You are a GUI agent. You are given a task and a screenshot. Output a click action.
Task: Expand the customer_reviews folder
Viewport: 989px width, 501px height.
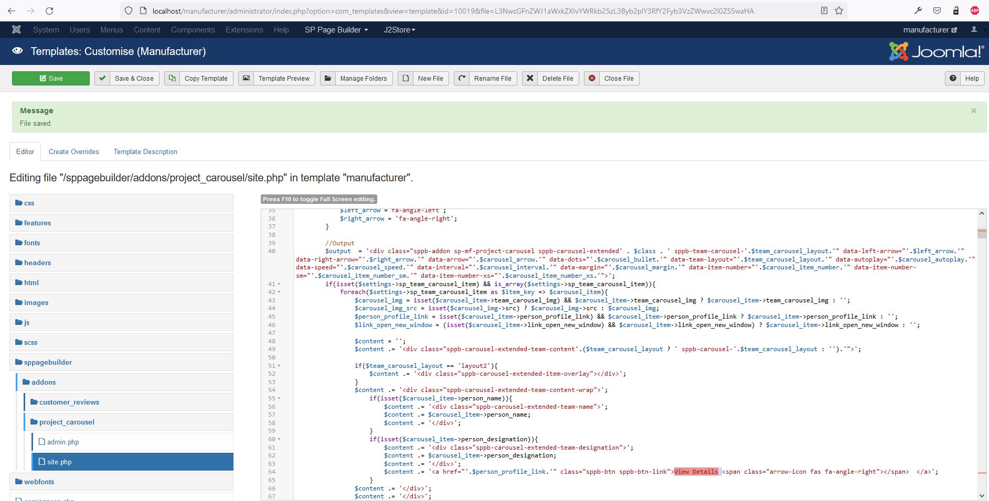[69, 402]
